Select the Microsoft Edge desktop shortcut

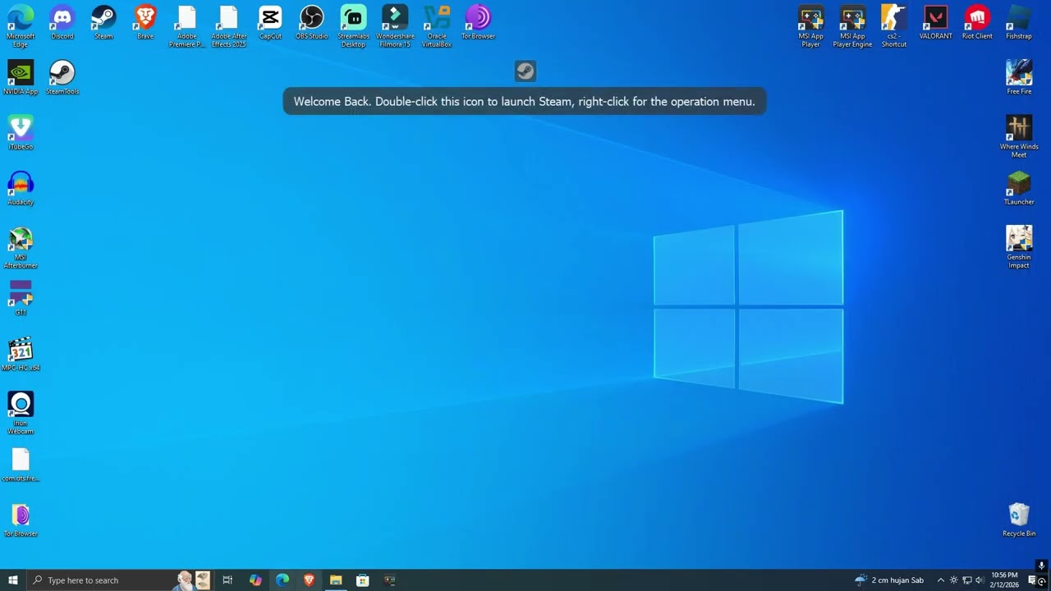[21, 26]
